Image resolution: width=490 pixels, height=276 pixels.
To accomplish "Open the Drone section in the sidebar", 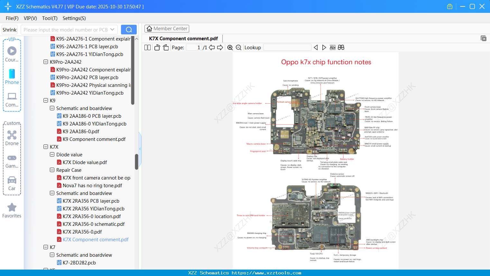I will [x=12, y=138].
